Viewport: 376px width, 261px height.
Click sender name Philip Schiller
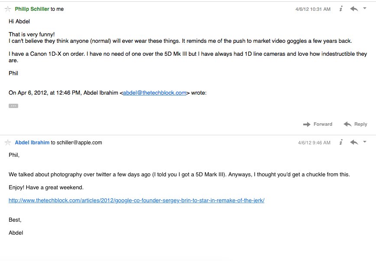[32, 9]
